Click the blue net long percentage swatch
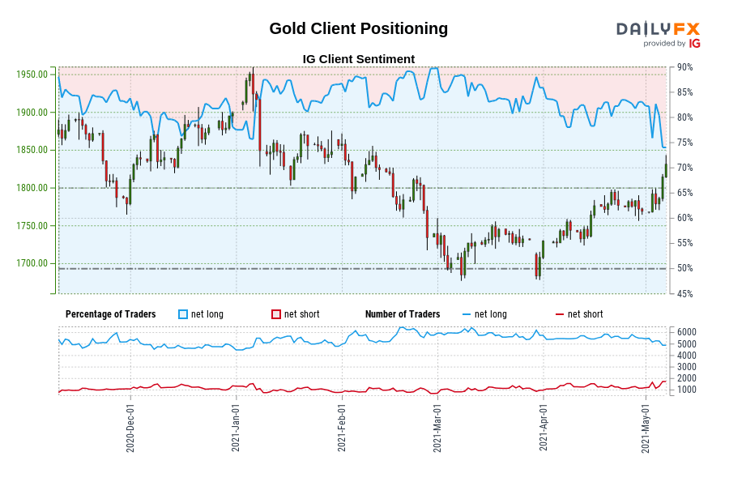 (x=183, y=314)
